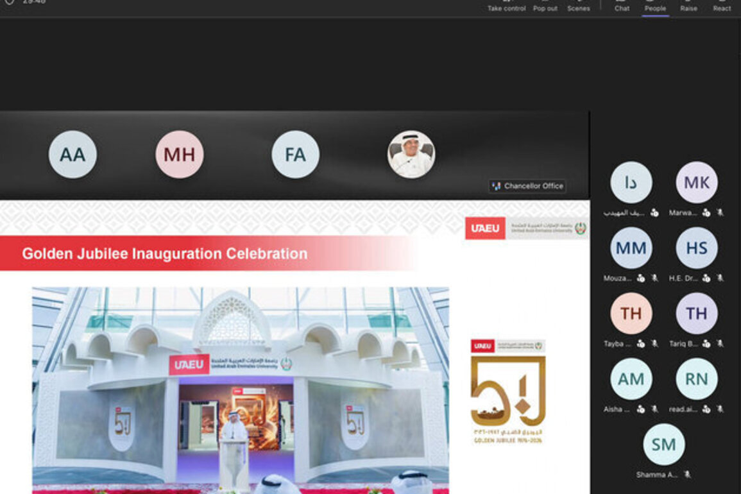Click the 'H.E. Dr...' participant name label
741x494 pixels.
(x=683, y=278)
